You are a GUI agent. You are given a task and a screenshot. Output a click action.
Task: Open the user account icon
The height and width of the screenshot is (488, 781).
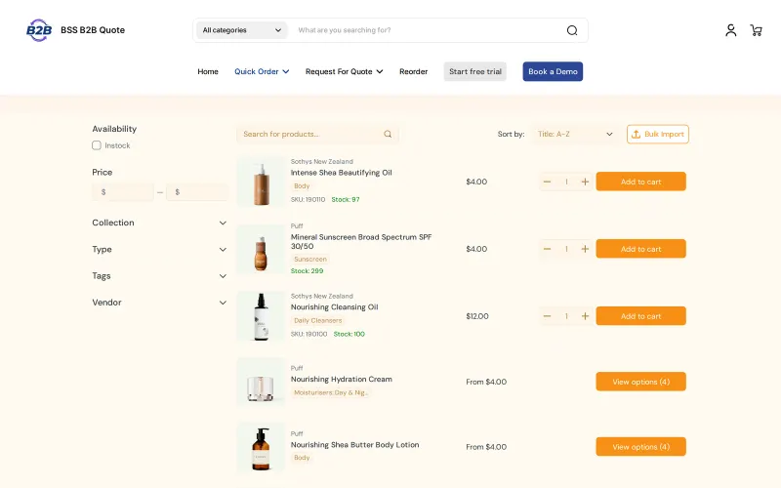point(730,30)
